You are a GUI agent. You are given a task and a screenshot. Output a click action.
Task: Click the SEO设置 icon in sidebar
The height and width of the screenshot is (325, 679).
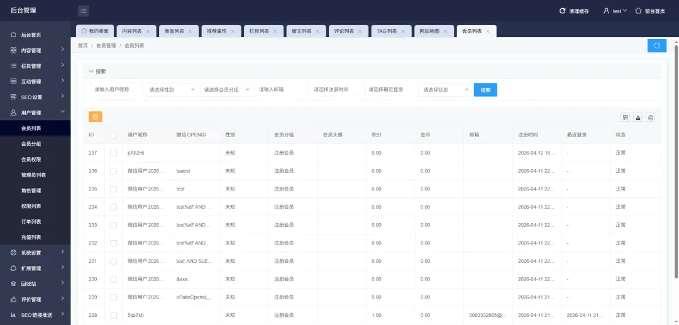click(13, 97)
